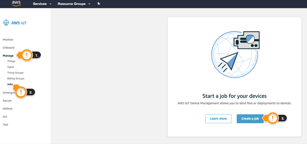
Task: Open the Monitor section
Action: pyautogui.click(x=8, y=39)
